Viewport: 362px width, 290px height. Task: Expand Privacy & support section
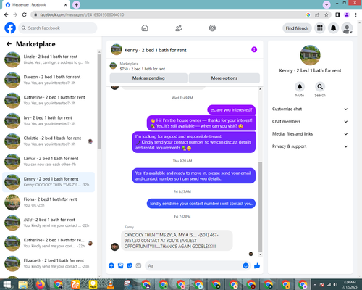[x=310, y=146]
